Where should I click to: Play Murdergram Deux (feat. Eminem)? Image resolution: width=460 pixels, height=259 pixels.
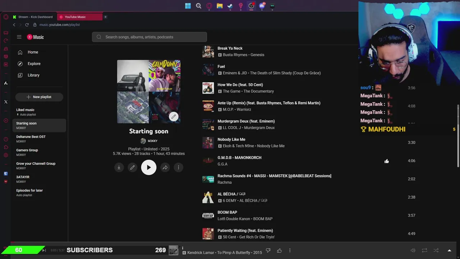(x=246, y=121)
